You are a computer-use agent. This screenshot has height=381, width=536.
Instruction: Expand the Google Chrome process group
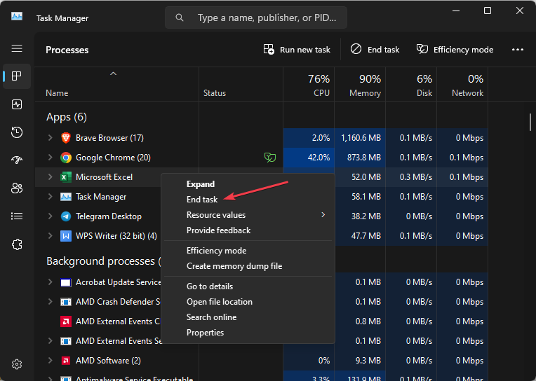50,158
